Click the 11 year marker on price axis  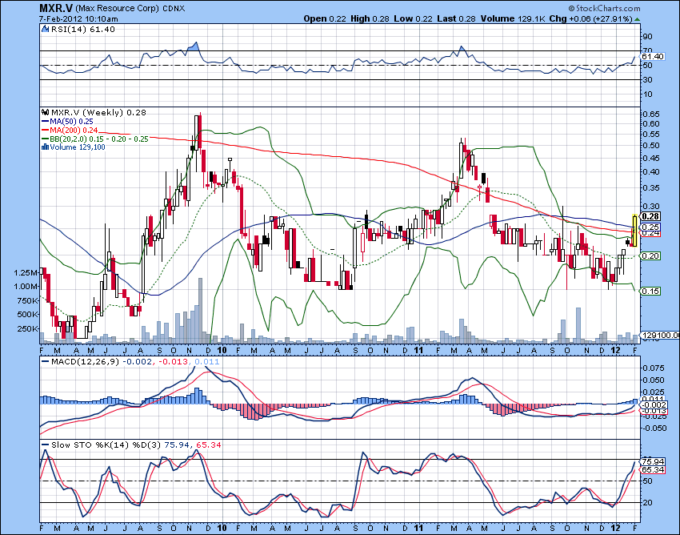pos(418,350)
